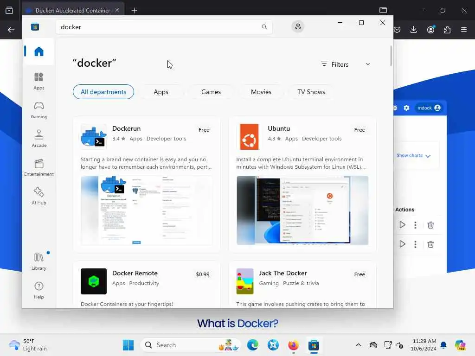Select the Movies department filter
The height and width of the screenshot is (356, 475).
(x=261, y=92)
